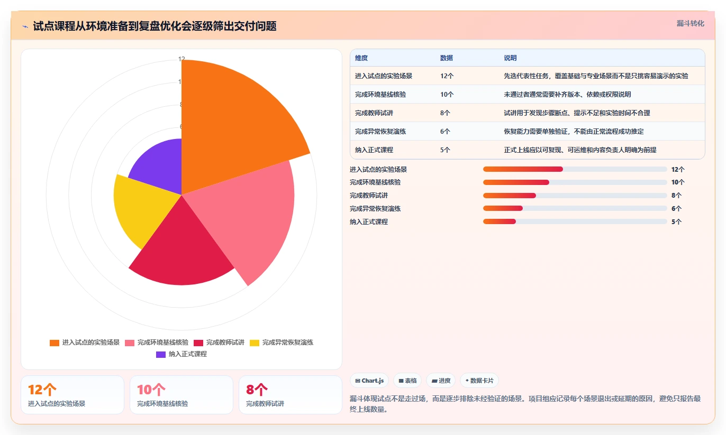Click the progress bar for 纳入正式课程
The image size is (726, 435).
pos(575,221)
